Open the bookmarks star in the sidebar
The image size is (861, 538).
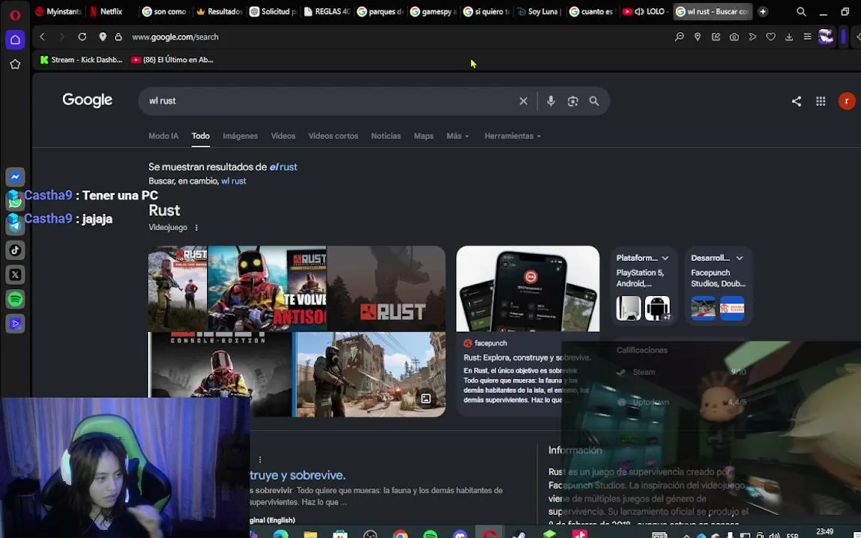[x=16, y=64]
